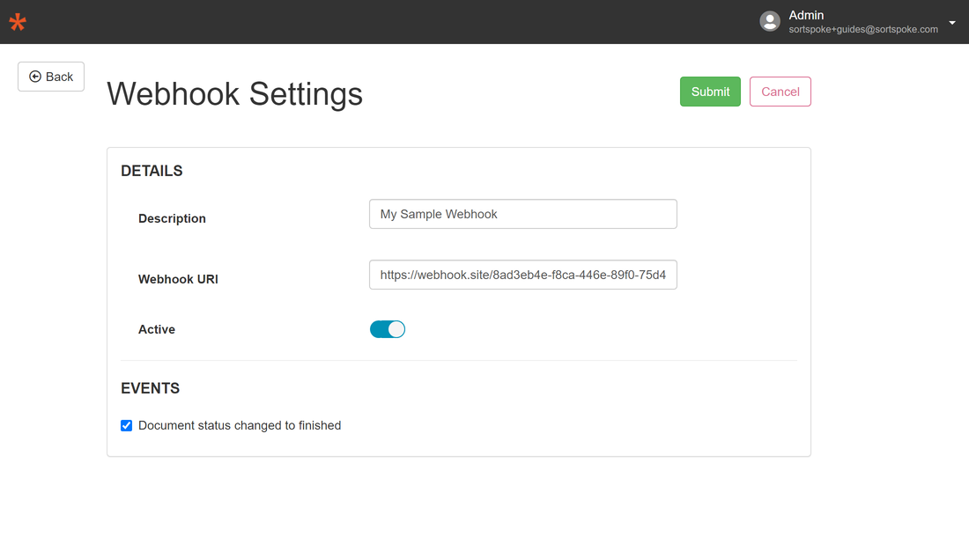Click the Admin username text
This screenshot has width=969, height=544.
click(806, 15)
